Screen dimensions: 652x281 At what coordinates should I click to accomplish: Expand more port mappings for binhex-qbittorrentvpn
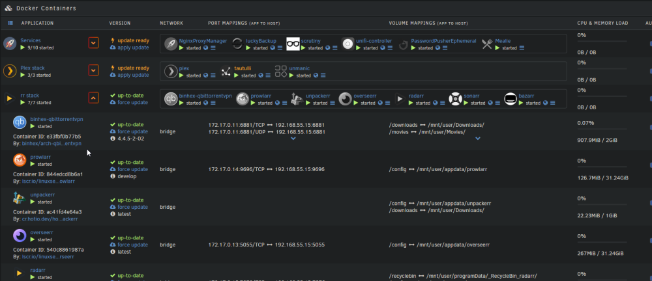pyautogui.click(x=293, y=138)
